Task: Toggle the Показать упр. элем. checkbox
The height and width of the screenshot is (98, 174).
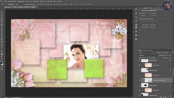Action: coord(24,4)
